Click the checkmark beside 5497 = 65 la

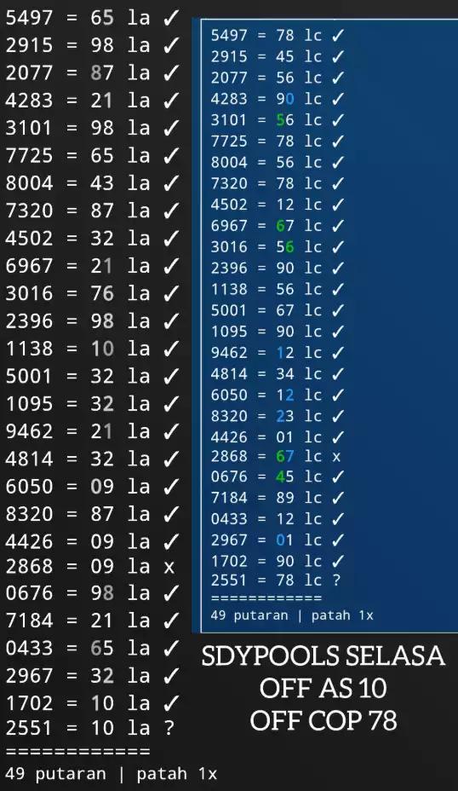(171, 18)
